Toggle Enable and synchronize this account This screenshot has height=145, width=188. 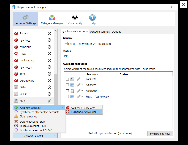click(66, 43)
